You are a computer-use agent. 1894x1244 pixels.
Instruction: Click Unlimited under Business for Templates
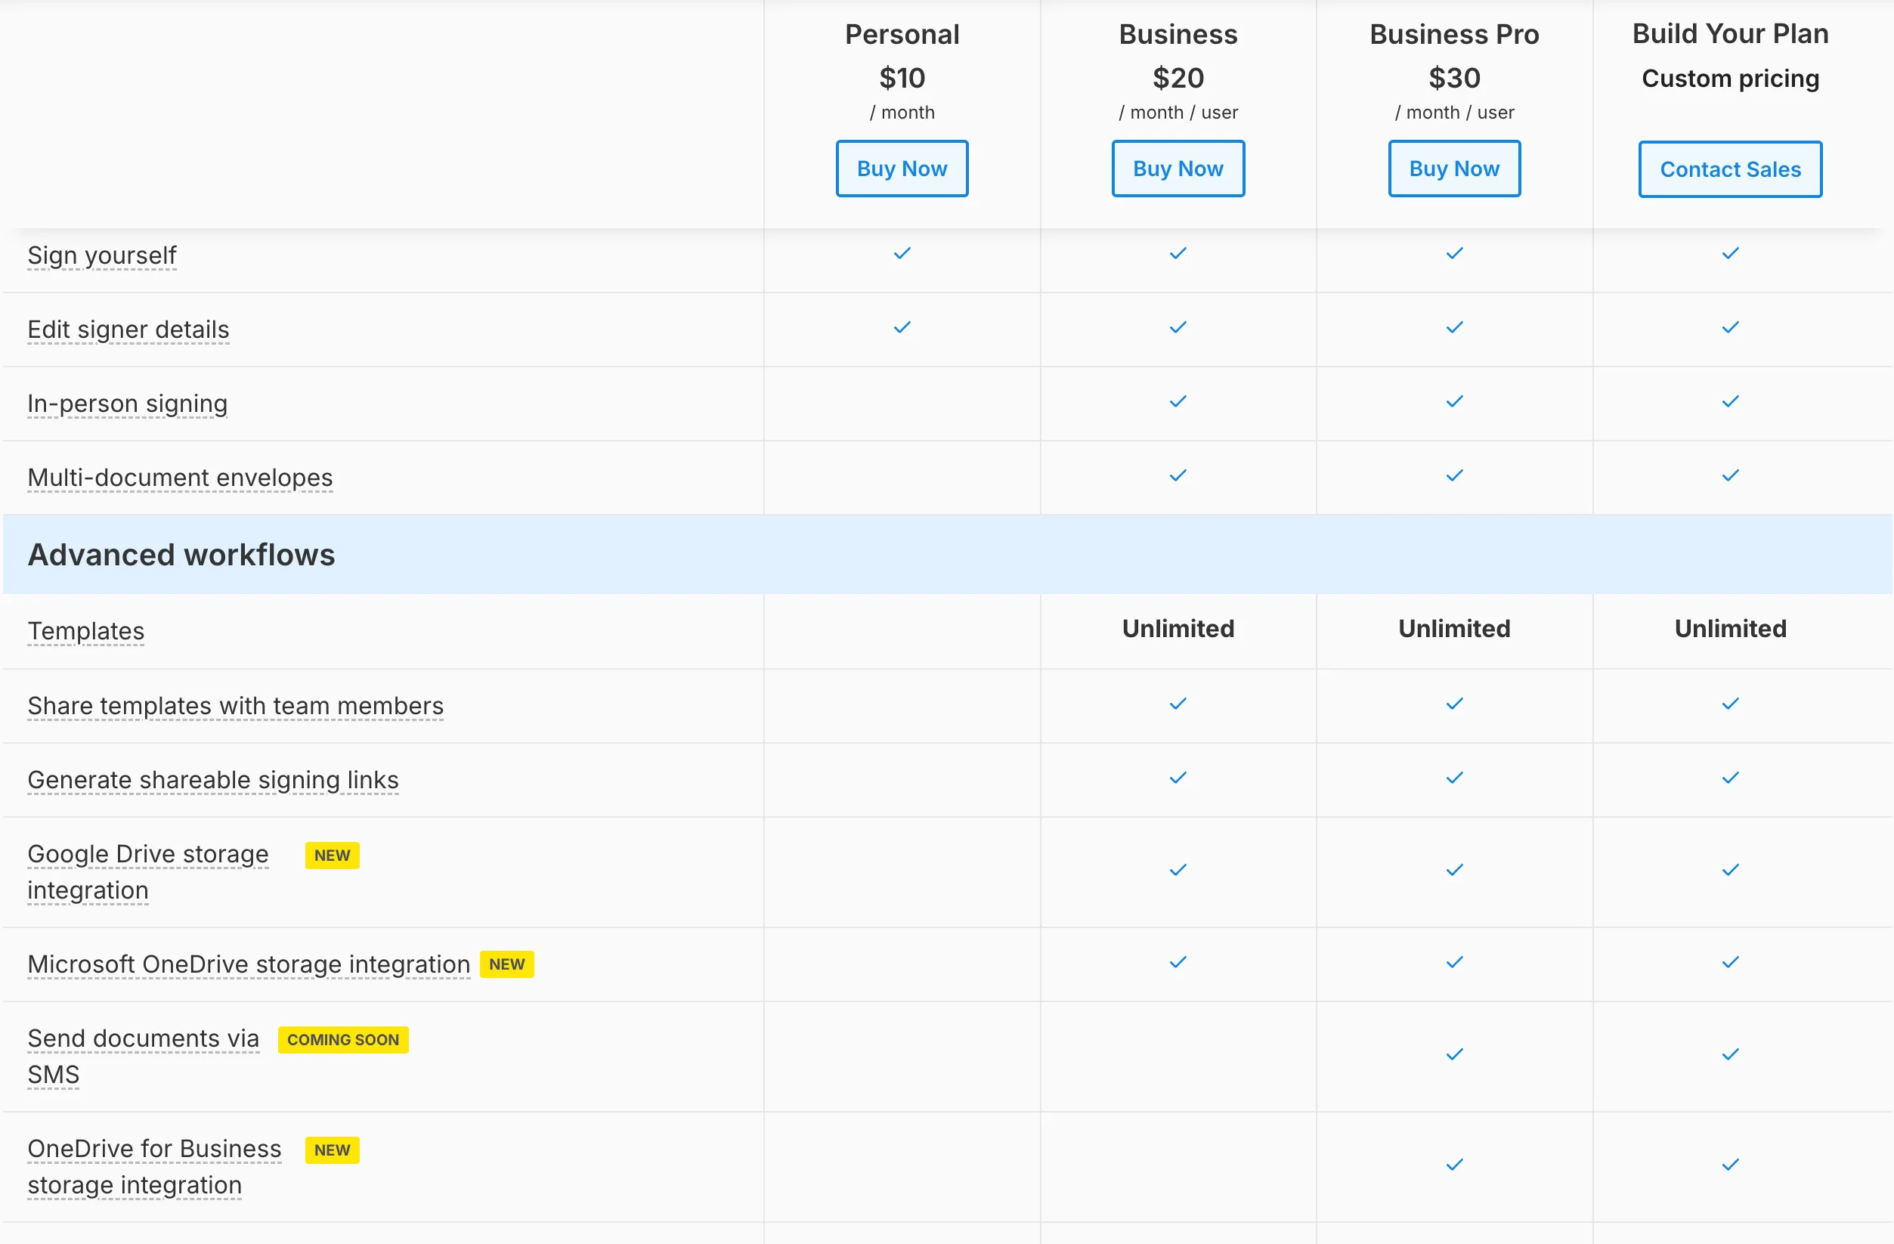tap(1178, 629)
